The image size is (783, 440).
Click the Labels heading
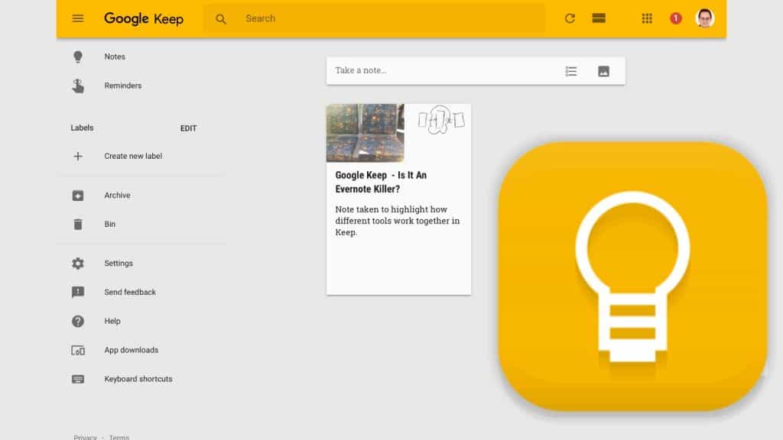82,128
